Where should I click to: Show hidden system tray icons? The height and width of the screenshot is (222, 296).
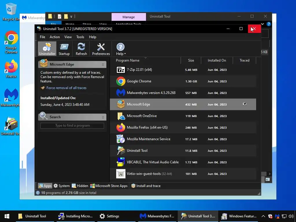click(263, 216)
